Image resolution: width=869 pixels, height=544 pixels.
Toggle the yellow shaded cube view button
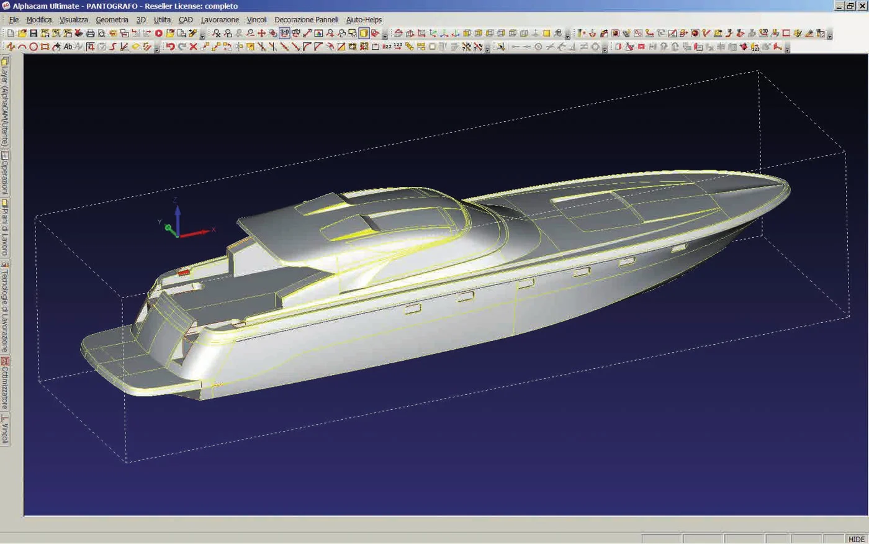point(364,33)
